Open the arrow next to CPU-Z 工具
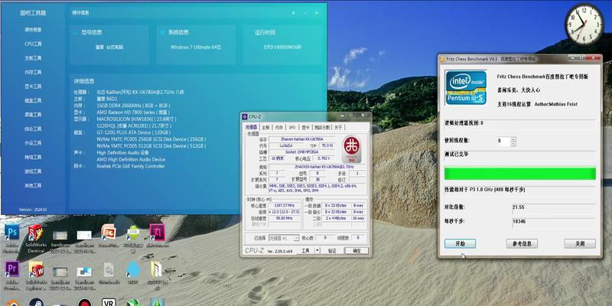Screen dimensions: 612x306 click(x=317, y=251)
